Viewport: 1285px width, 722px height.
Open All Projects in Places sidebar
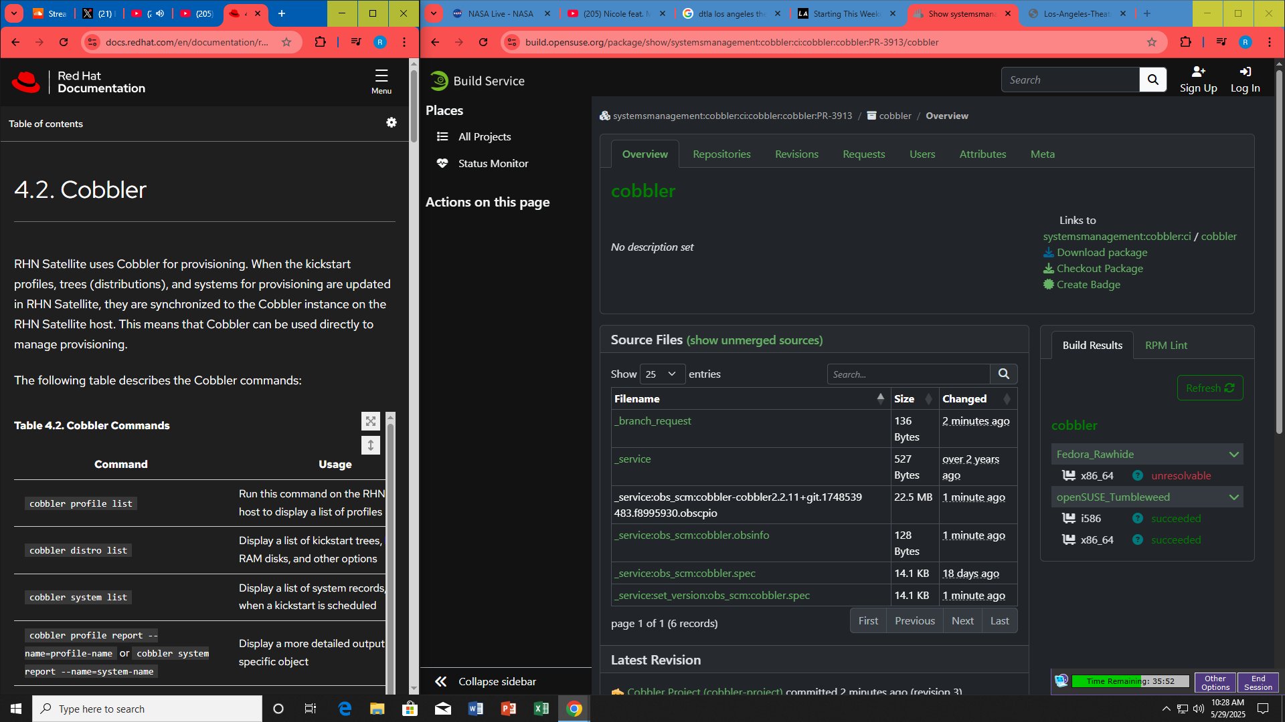coord(485,136)
